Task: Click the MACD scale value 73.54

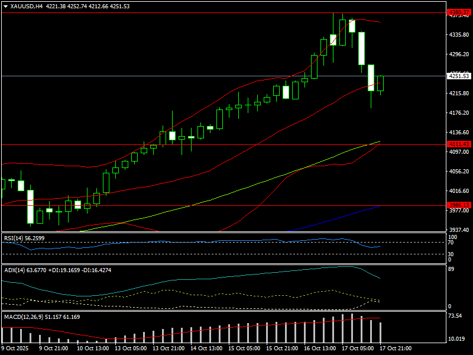Action: pos(456,317)
